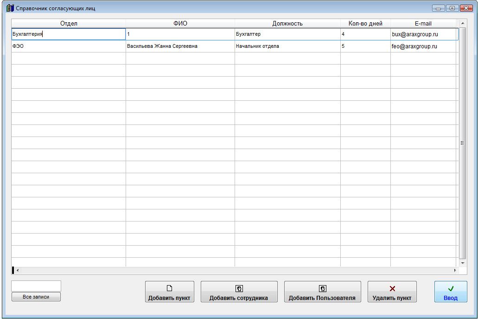Click the person icon on Добавить сотрудника
This screenshot has width=478, height=319.
point(239,288)
